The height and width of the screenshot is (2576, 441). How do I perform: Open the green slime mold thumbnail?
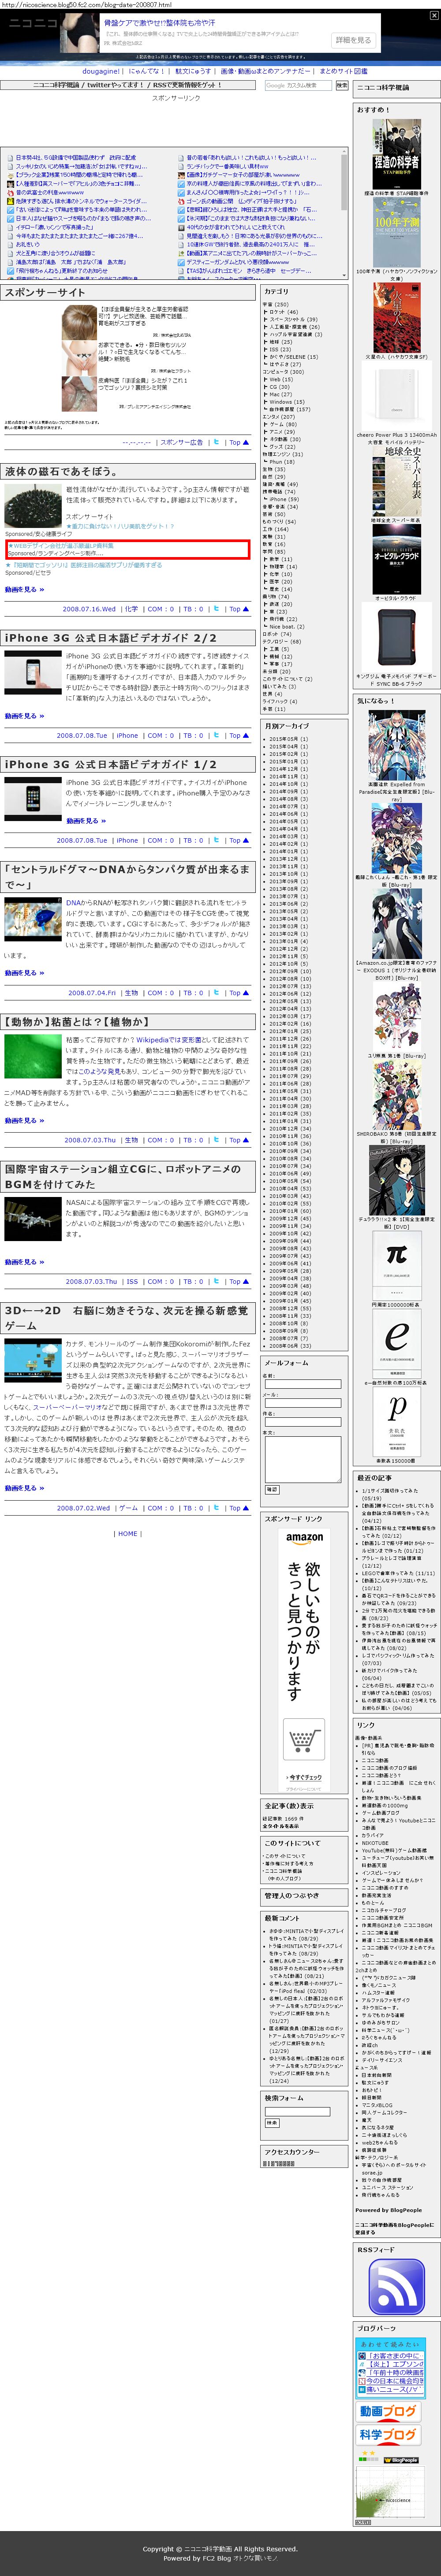[x=33, y=1056]
